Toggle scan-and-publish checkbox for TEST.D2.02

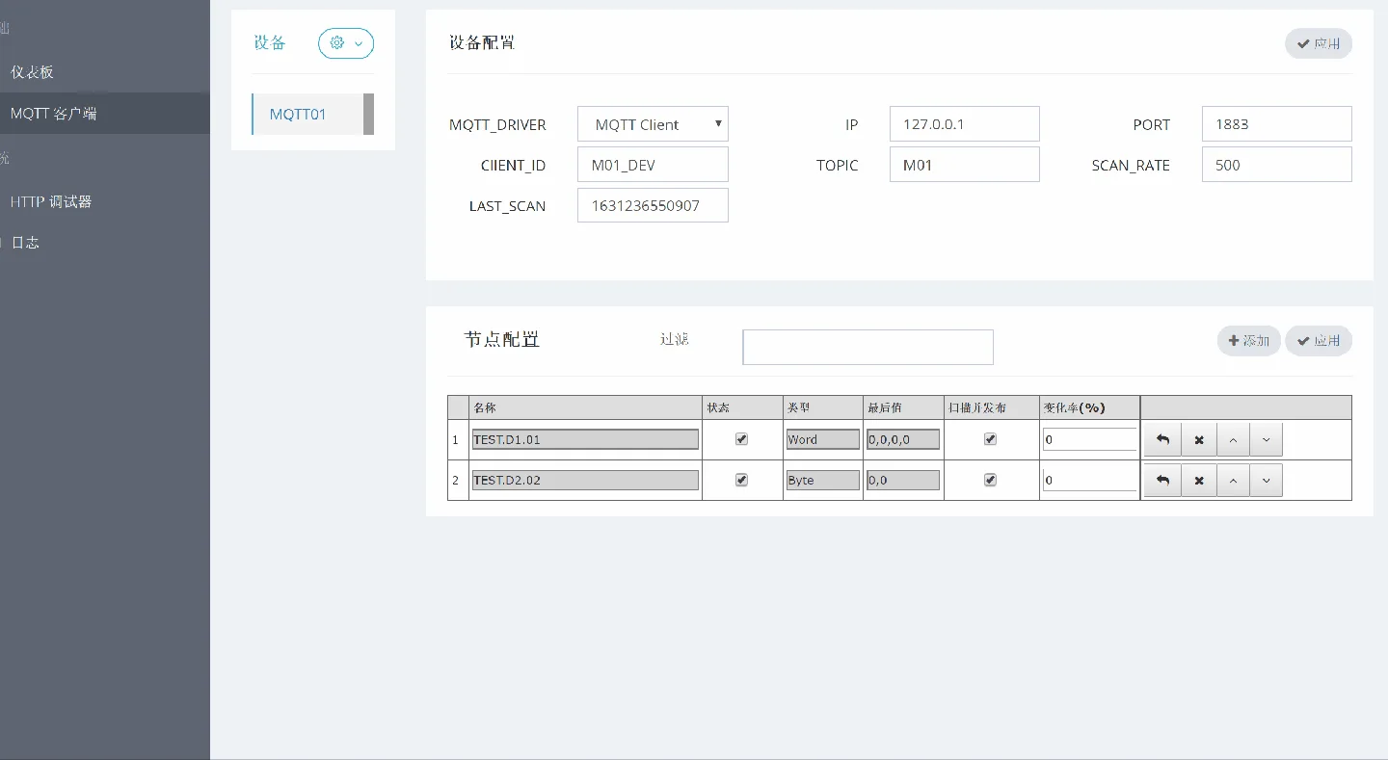point(990,480)
